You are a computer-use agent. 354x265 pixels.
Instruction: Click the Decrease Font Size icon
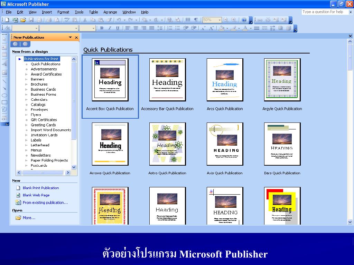coord(203,28)
